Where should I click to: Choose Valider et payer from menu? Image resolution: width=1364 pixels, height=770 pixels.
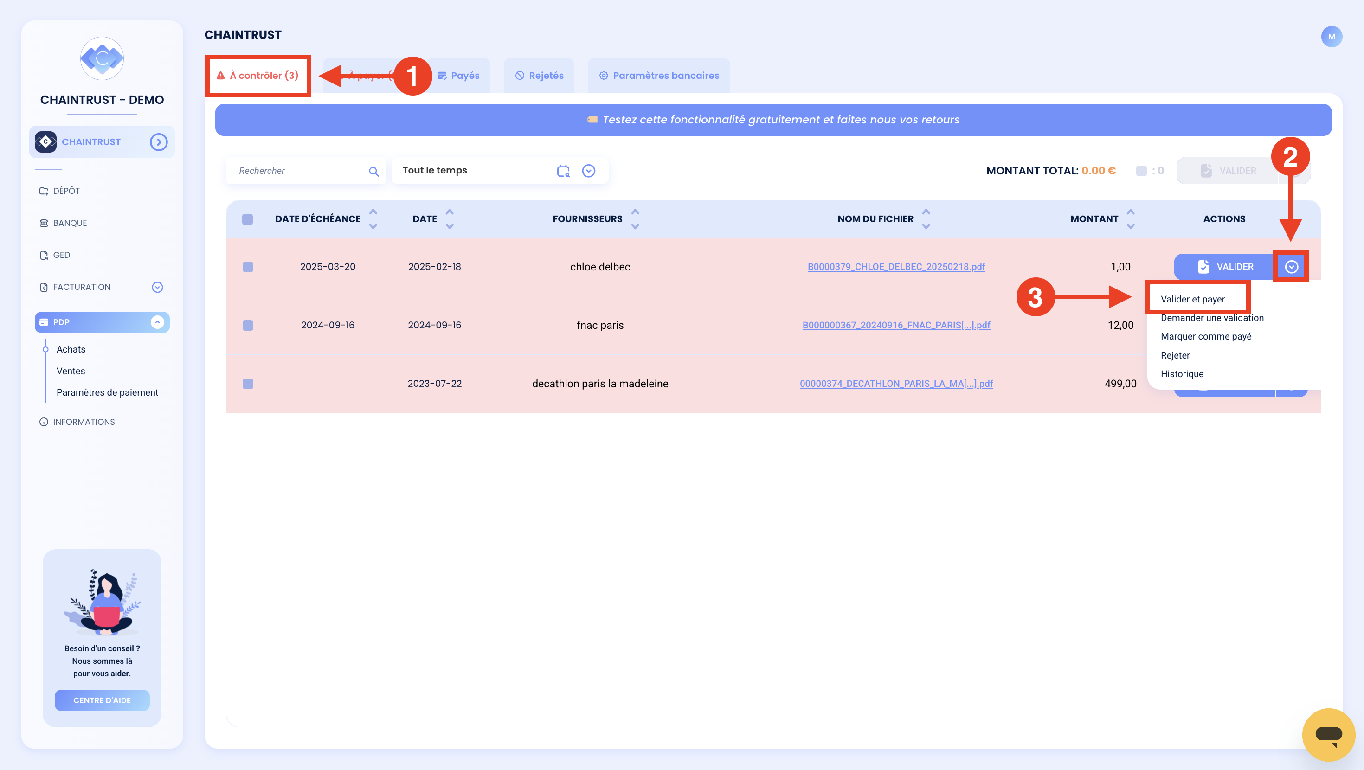coord(1192,299)
